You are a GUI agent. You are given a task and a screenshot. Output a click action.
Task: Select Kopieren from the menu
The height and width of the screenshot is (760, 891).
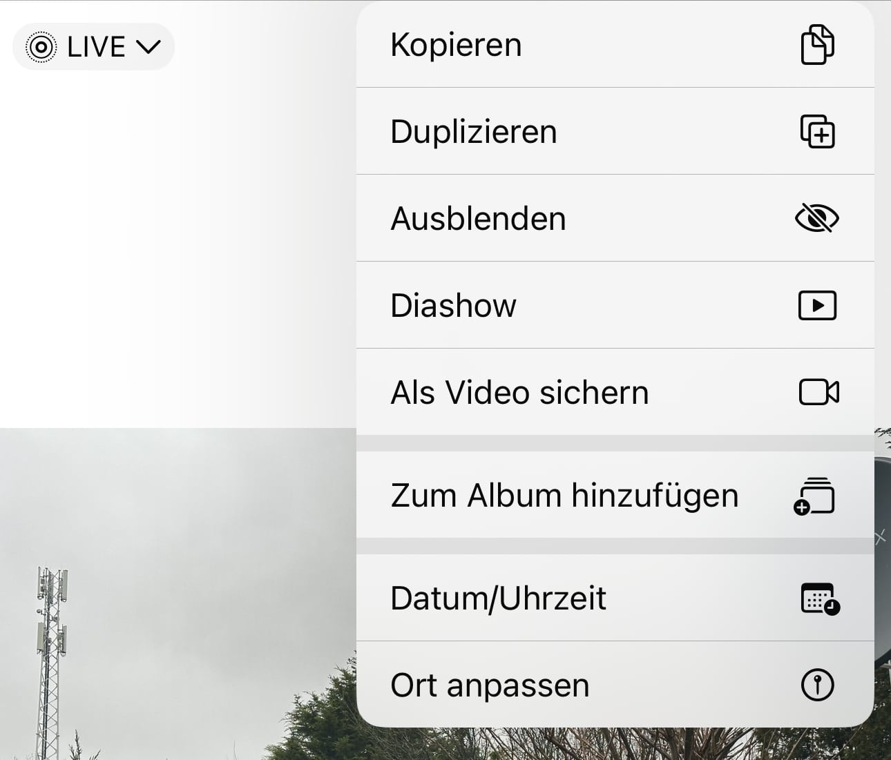(456, 45)
